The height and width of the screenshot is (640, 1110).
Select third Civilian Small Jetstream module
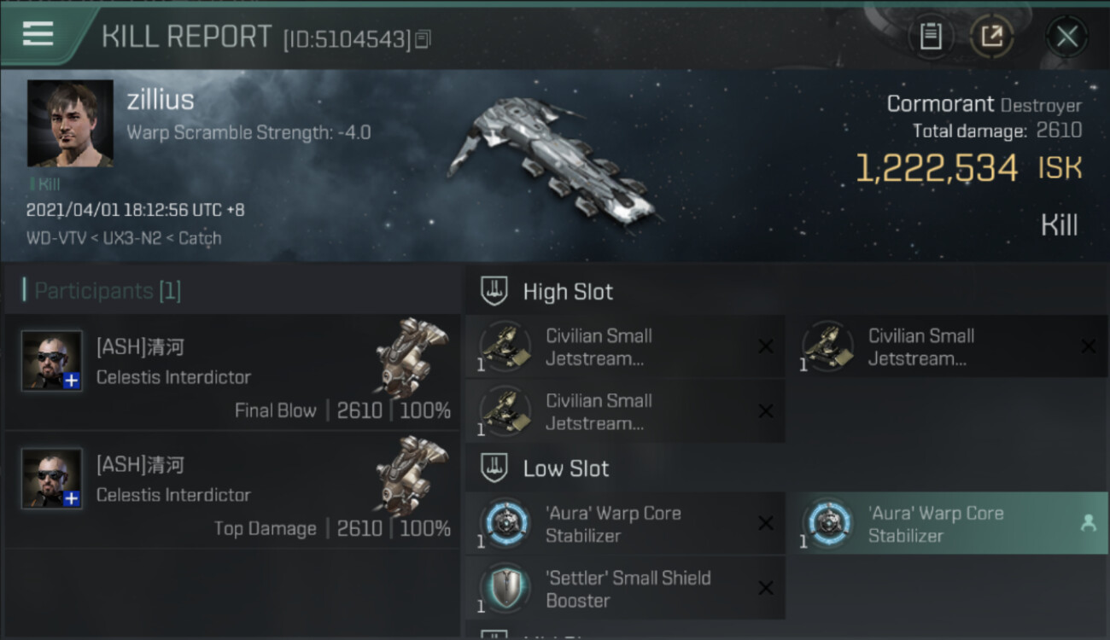625,411
